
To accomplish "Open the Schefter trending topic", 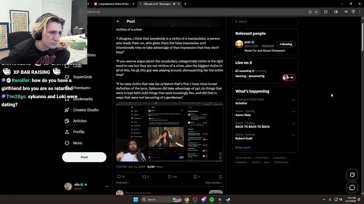I will pyautogui.click(x=241, y=103).
